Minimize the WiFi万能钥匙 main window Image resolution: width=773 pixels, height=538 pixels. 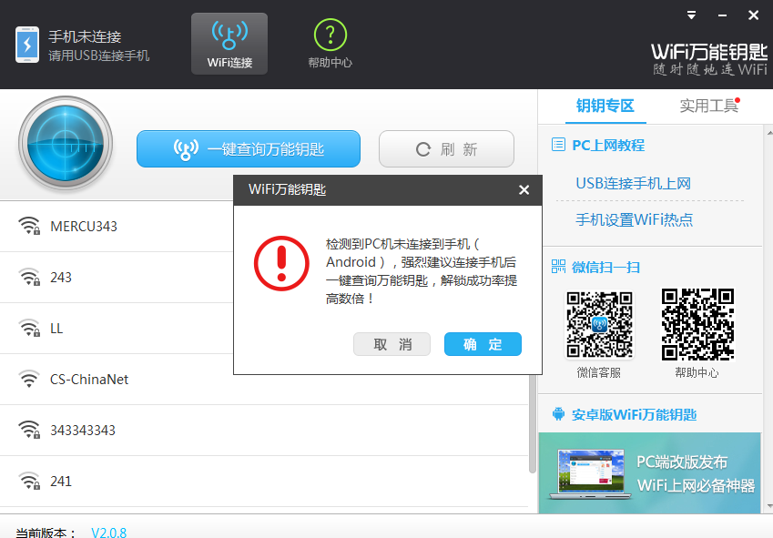(722, 15)
